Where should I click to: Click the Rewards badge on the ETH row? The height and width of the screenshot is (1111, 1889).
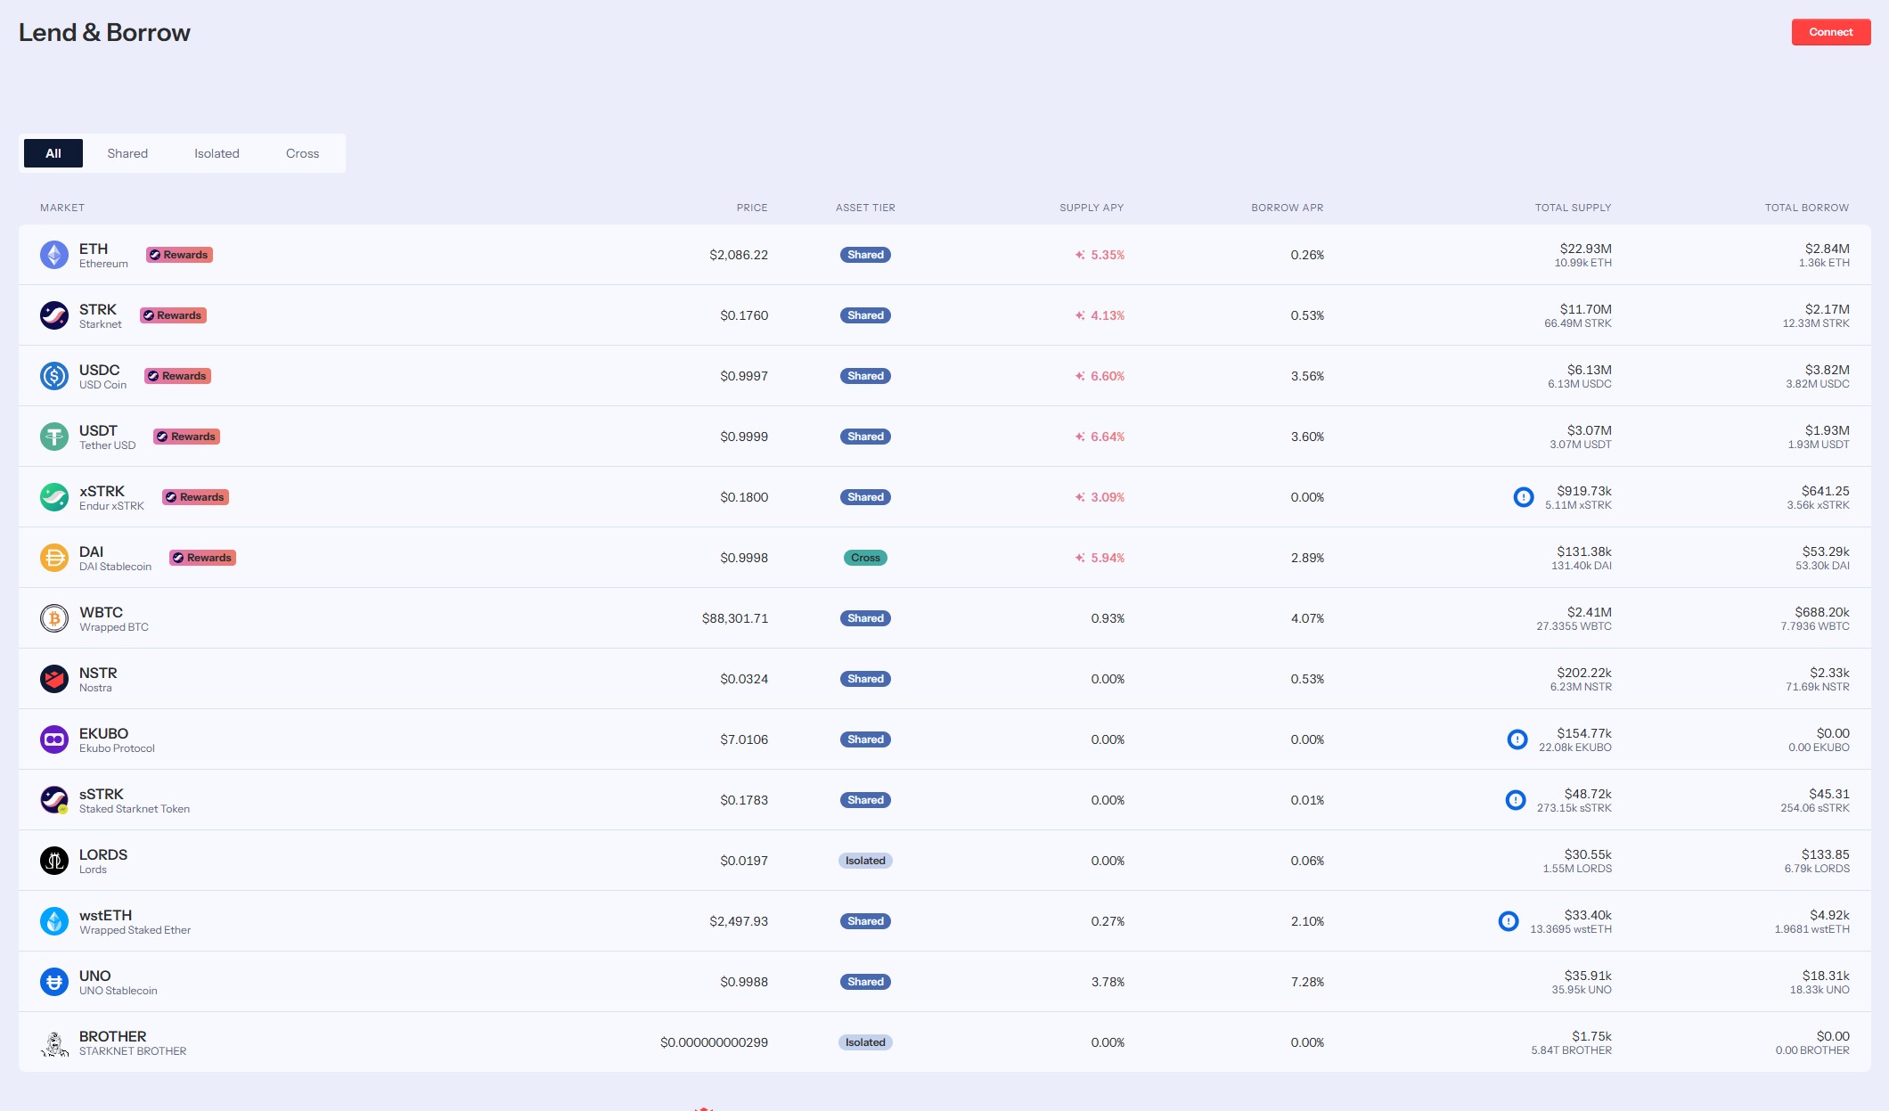coord(179,255)
